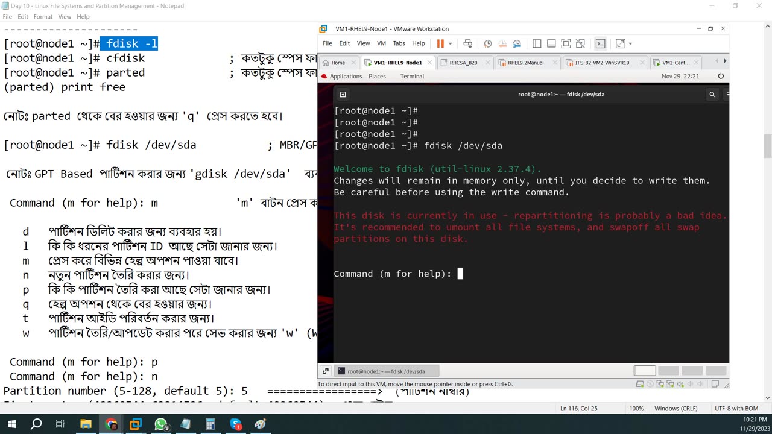772x434 pixels.
Task: Click the VMware suspend/pause button
Action: coord(440,43)
